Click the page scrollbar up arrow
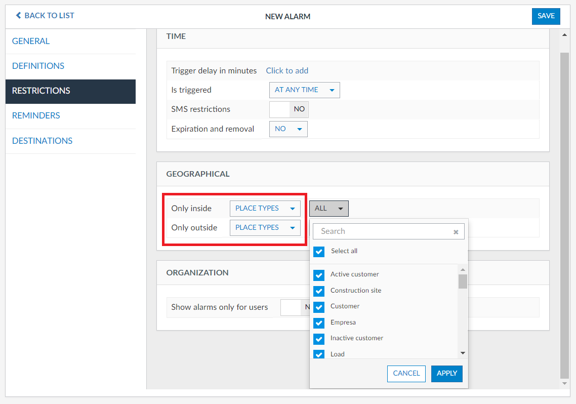Image resolution: width=576 pixels, height=404 pixels. pyautogui.click(x=565, y=35)
